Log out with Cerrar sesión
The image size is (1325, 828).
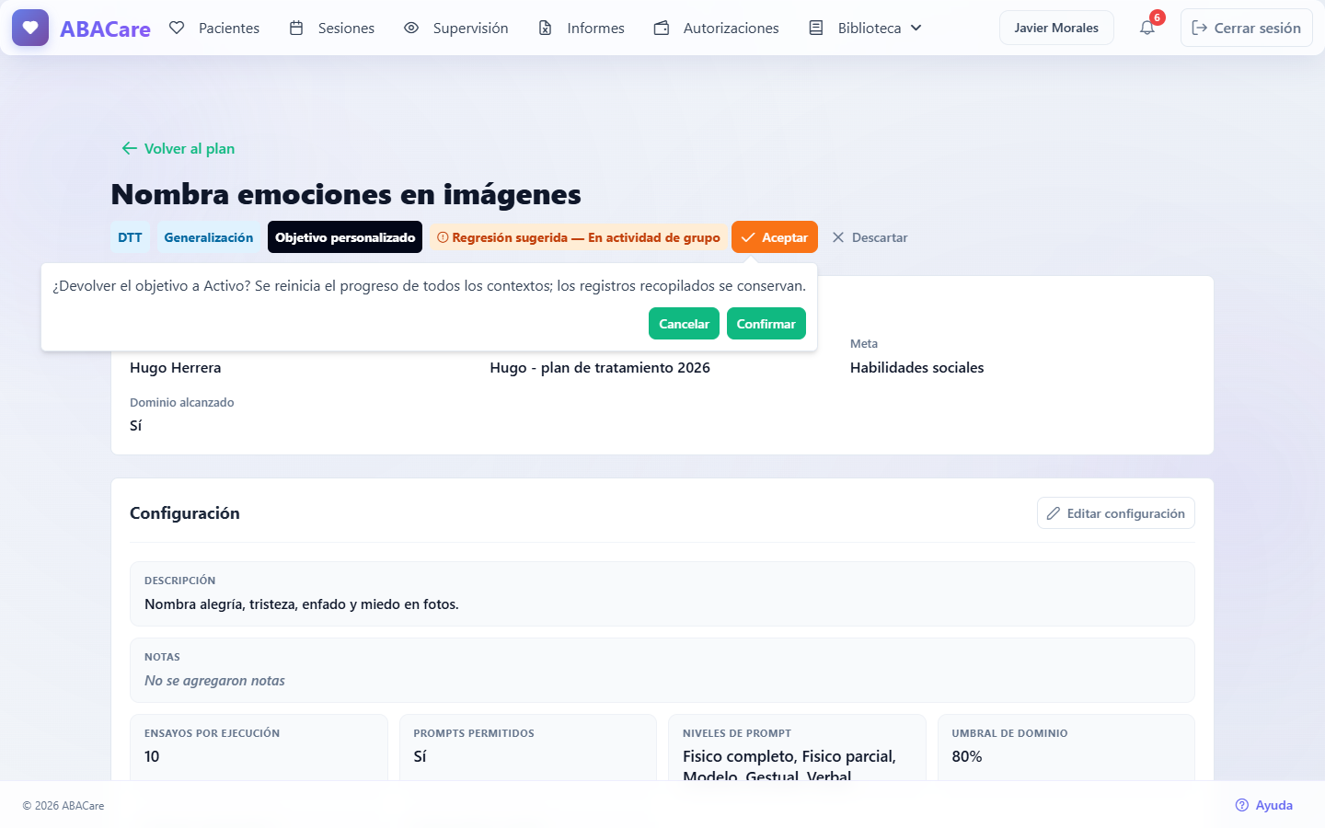pos(1247,28)
